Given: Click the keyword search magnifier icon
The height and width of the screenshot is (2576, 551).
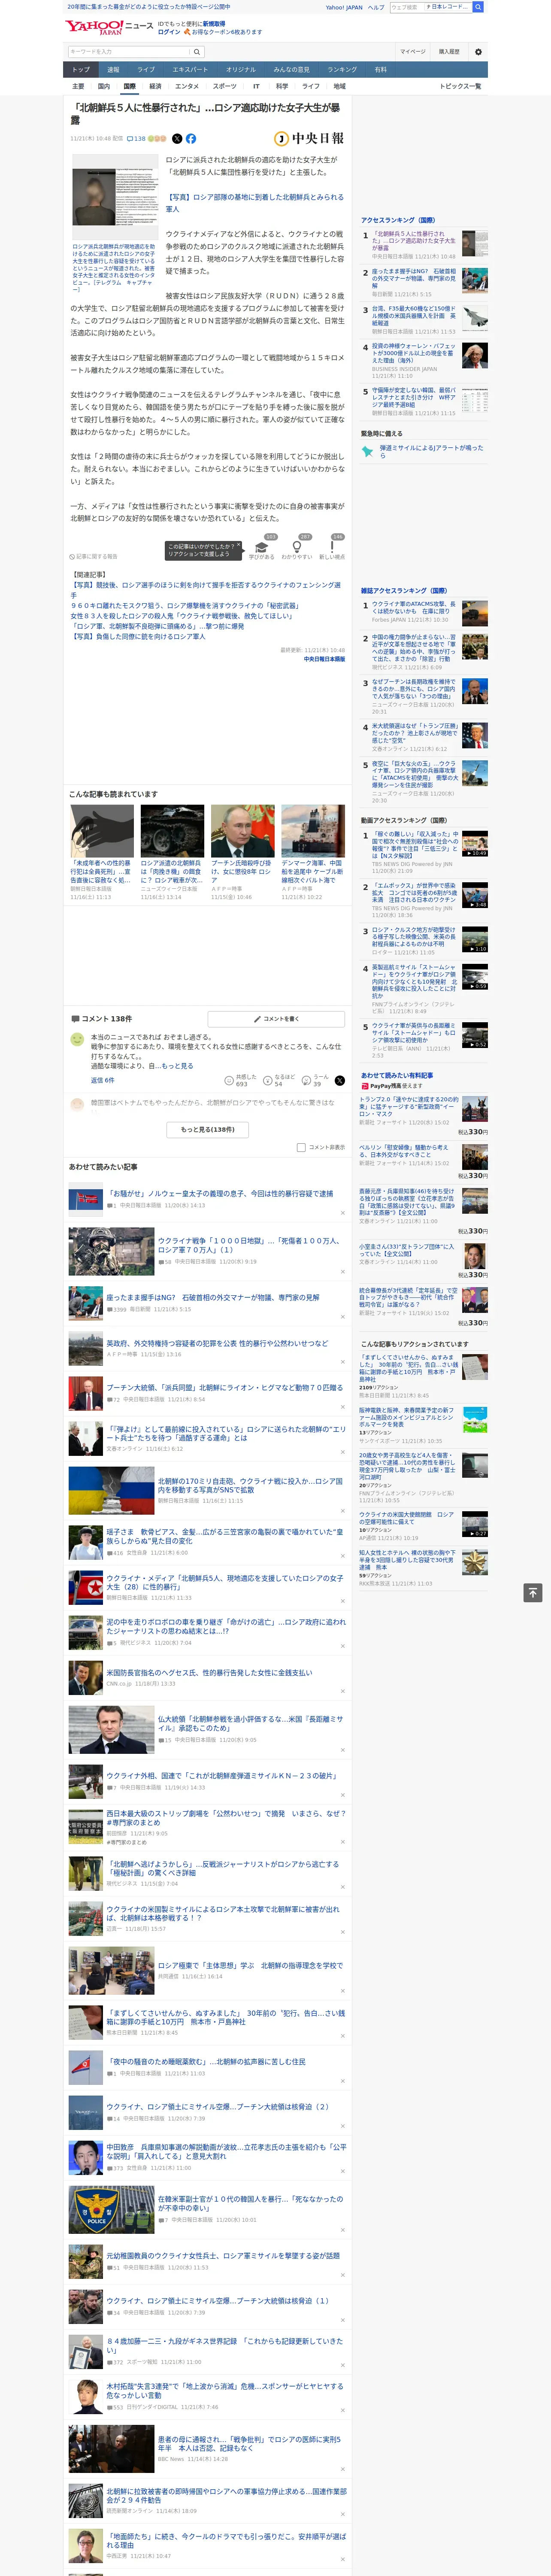Looking at the screenshot, I should click(196, 52).
